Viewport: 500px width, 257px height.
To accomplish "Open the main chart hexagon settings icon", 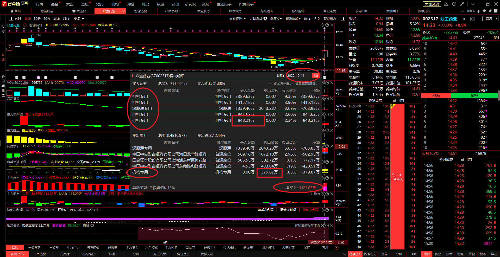I will click(x=322, y=25).
